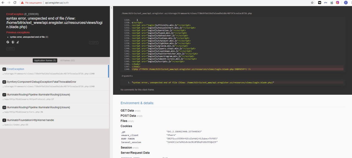Click the Session section label
Viewport: 352px width, 158px height.
click(126, 148)
